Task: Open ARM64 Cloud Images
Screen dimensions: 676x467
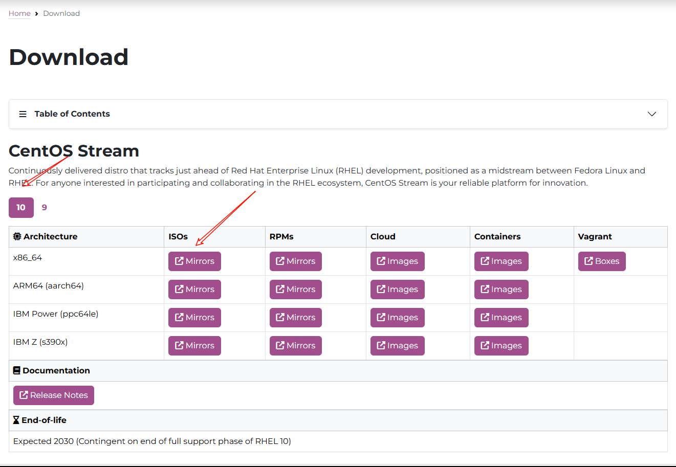Action: click(x=398, y=290)
